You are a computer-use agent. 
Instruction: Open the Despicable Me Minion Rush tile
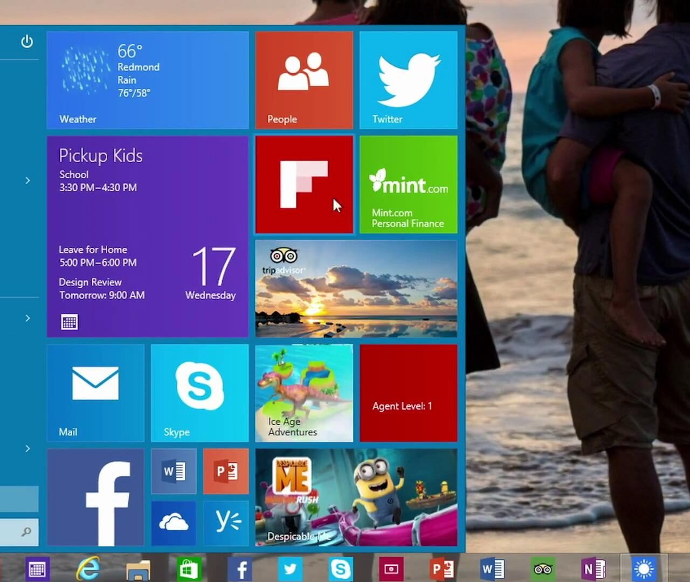(x=356, y=497)
